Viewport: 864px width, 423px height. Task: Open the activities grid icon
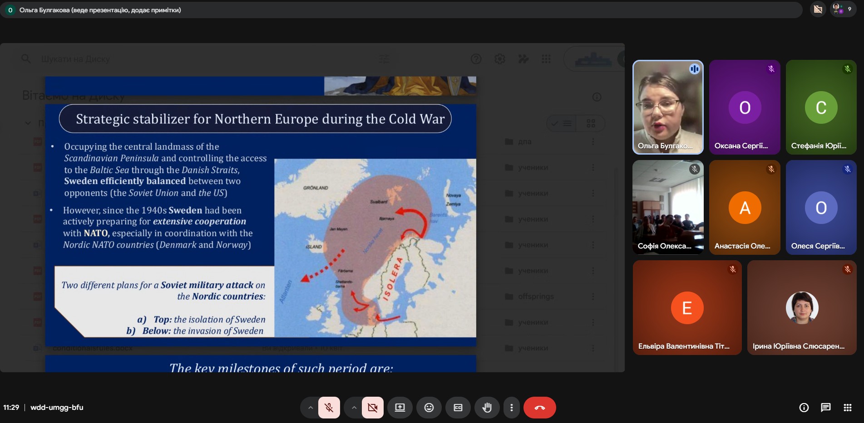847,408
